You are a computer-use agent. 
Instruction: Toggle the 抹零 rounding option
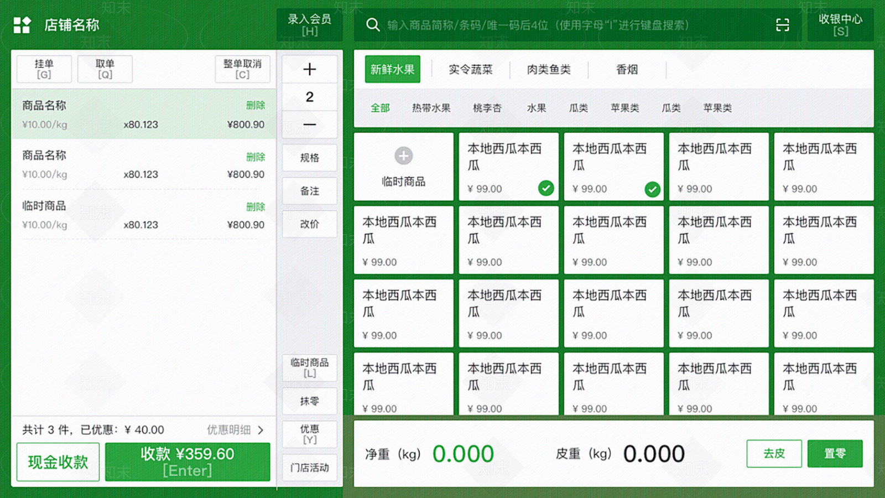tap(309, 401)
